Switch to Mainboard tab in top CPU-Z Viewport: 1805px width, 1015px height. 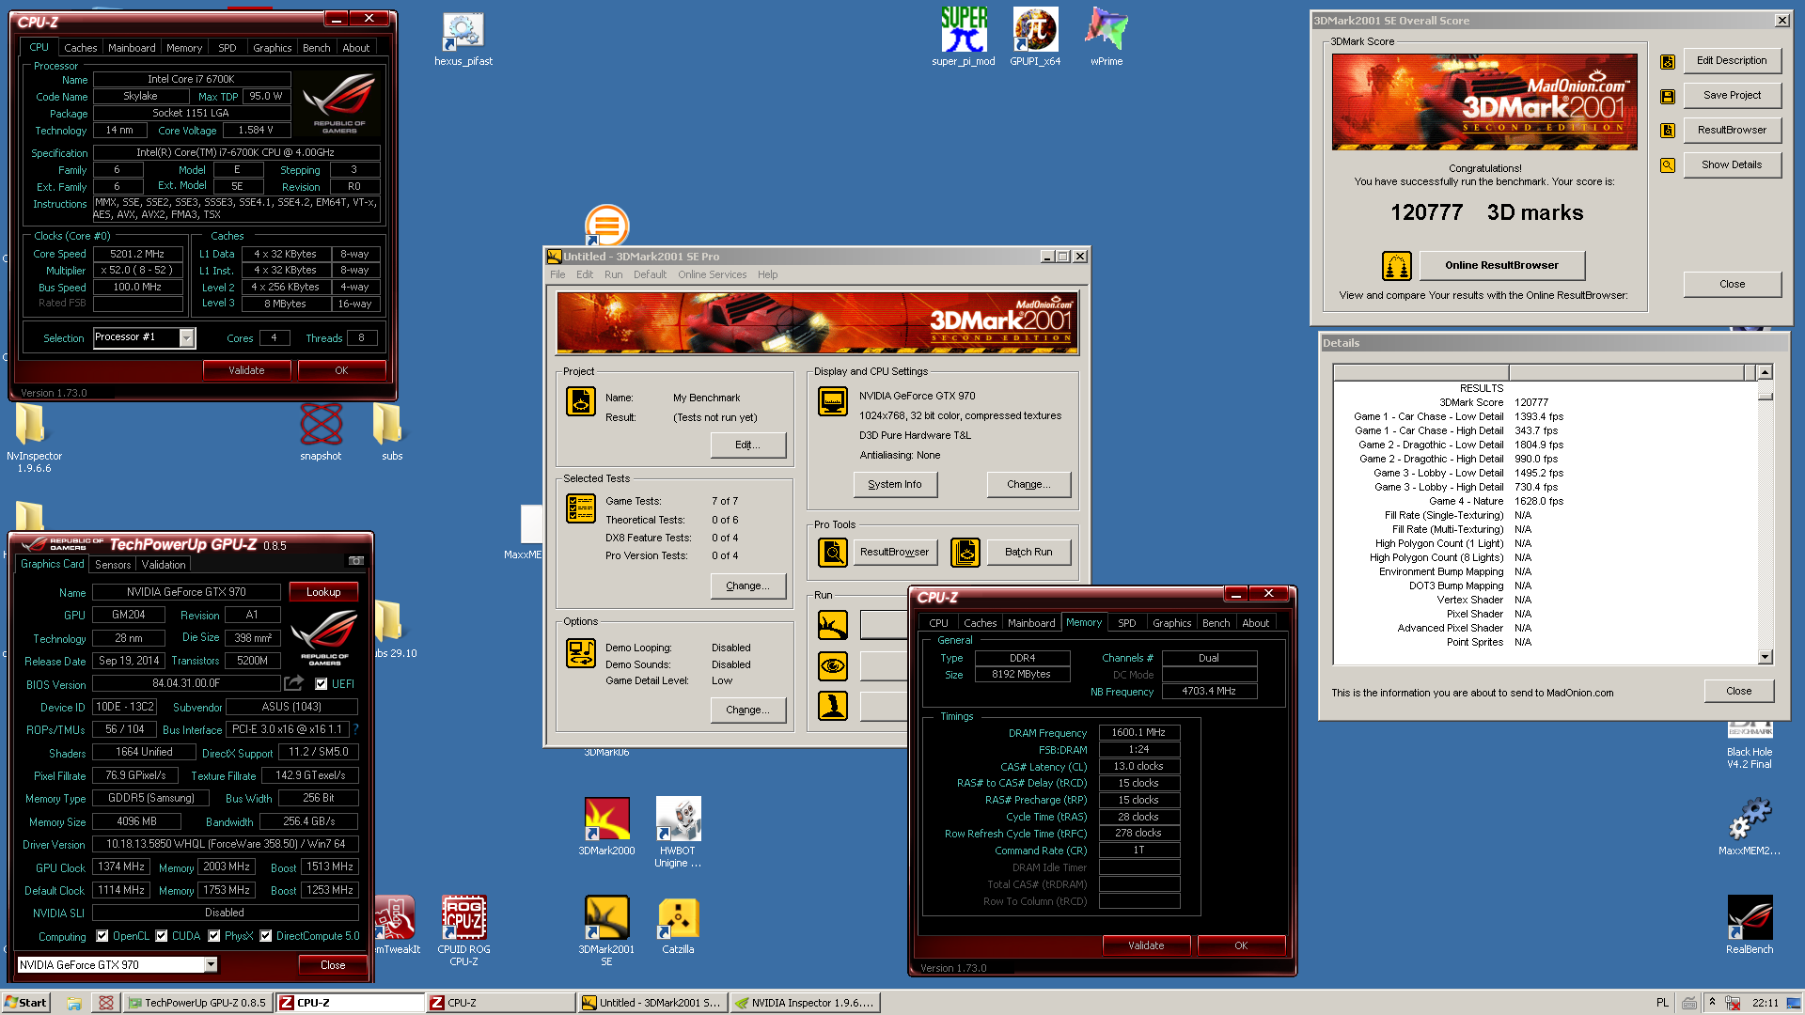click(x=132, y=48)
